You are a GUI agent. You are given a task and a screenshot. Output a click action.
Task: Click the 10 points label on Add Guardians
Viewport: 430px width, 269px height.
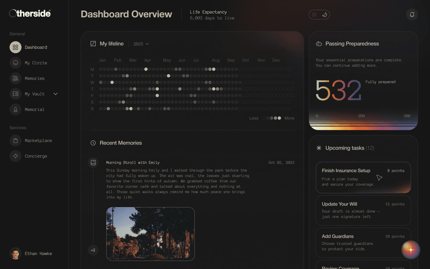pyautogui.click(x=395, y=236)
